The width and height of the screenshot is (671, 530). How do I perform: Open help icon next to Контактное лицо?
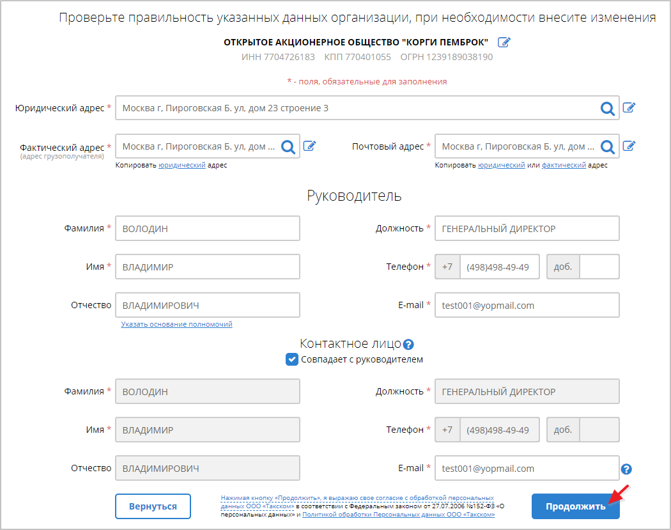409,344
